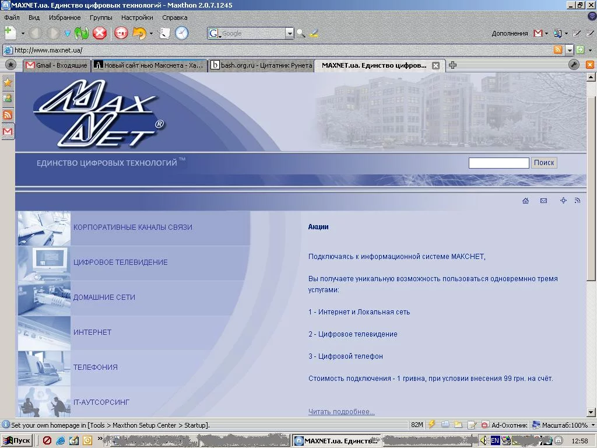Close the MAXNET.ua tab

[436, 65]
